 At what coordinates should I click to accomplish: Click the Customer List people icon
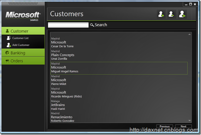pos(9,38)
